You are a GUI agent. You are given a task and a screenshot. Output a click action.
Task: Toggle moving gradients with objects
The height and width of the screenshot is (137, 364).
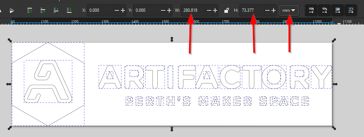(338, 10)
